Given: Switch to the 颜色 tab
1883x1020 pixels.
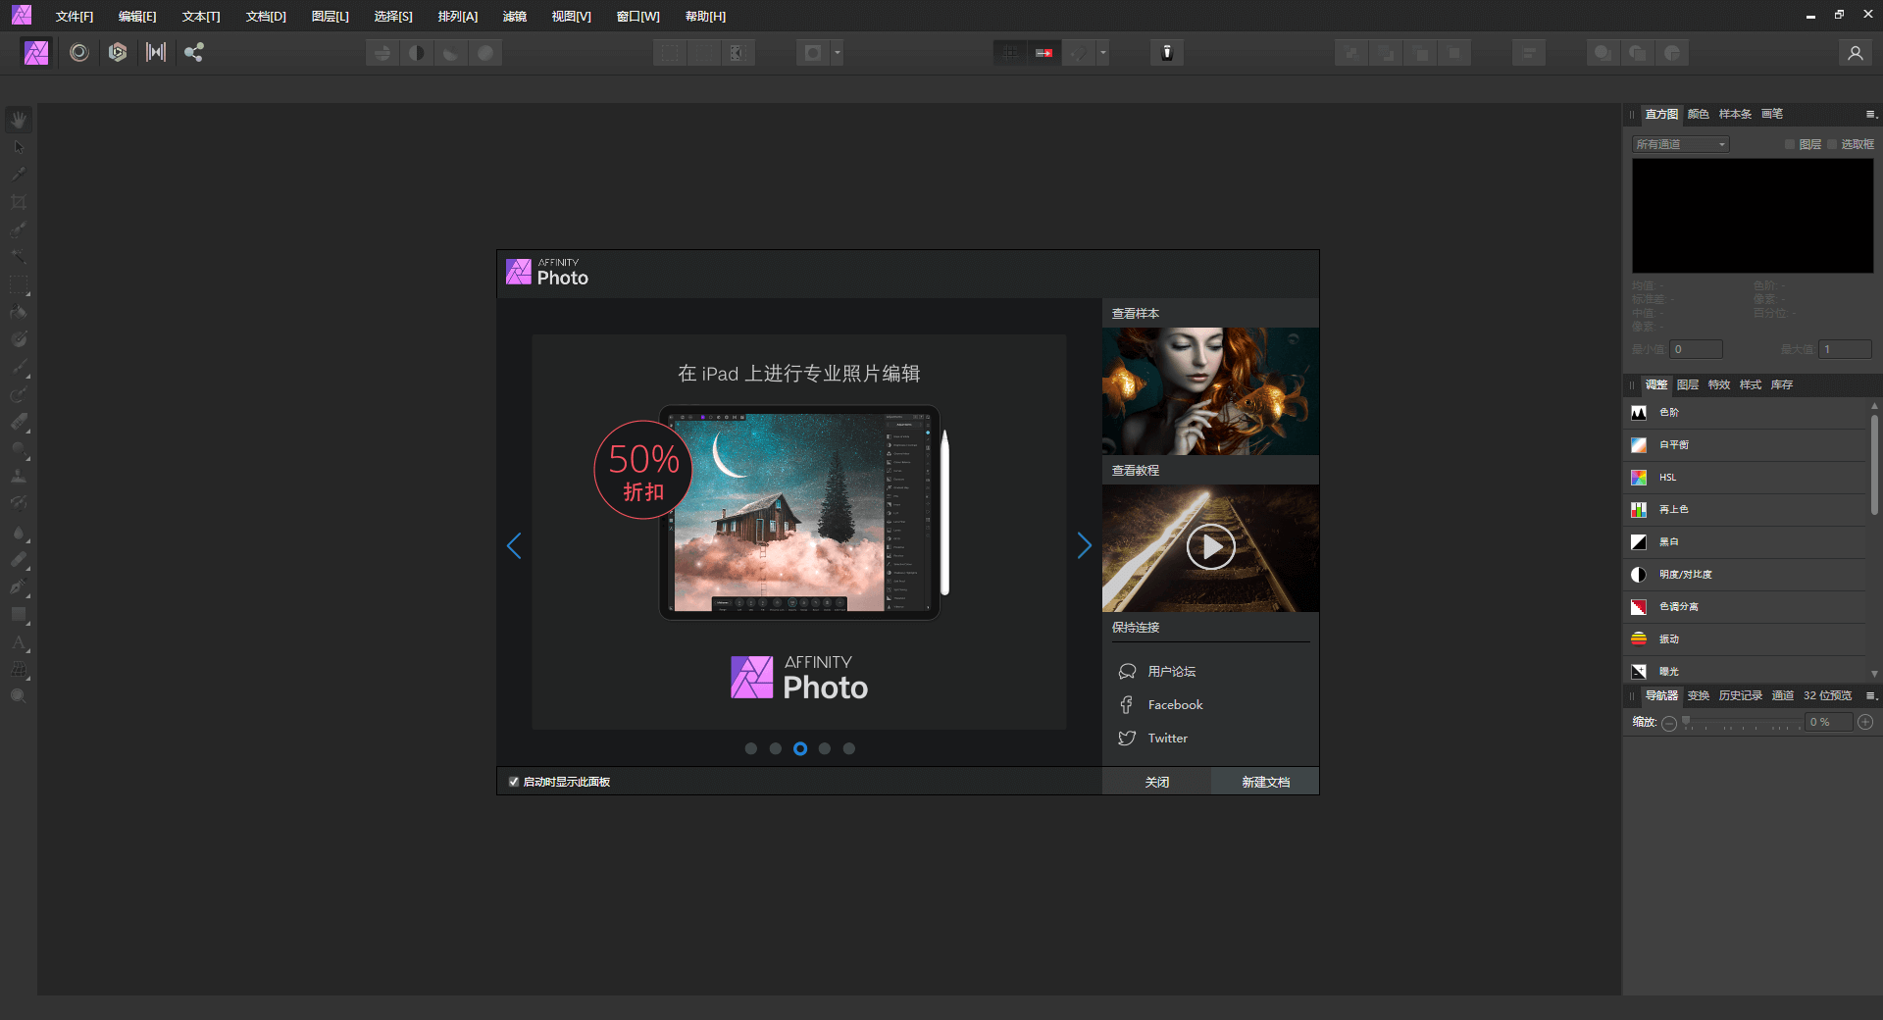Looking at the screenshot, I should pyautogui.click(x=1698, y=115).
